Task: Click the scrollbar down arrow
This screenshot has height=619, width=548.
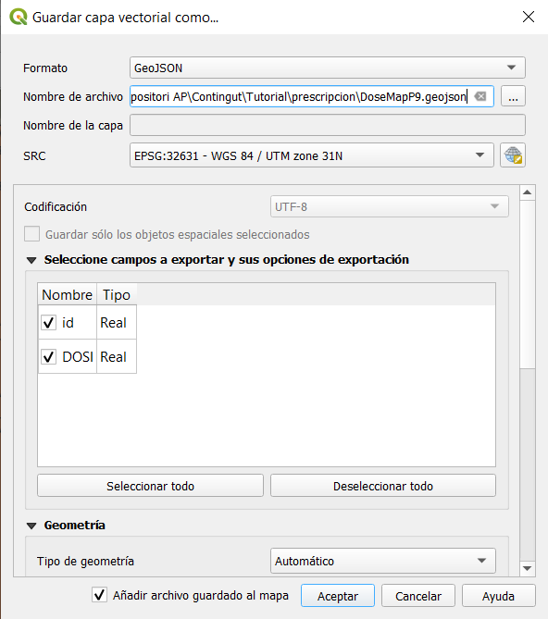Action: tap(527, 568)
